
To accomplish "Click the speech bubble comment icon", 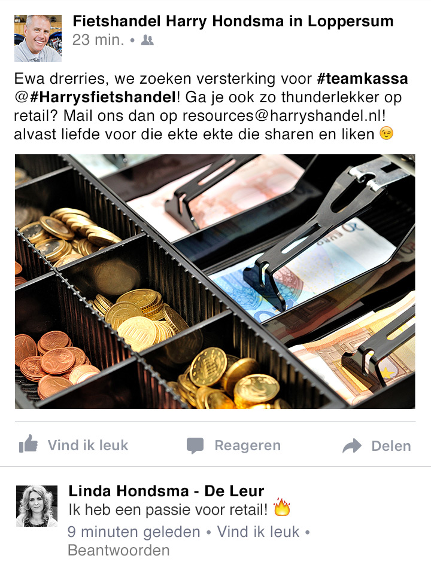I will 195,445.
